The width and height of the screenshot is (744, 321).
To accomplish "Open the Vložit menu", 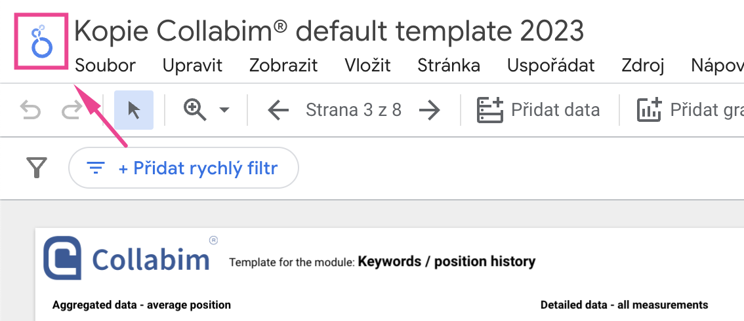I will (x=367, y=66).
